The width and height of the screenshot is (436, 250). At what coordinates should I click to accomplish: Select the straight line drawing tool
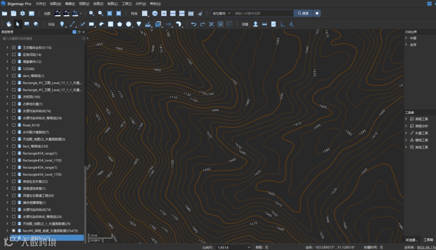(72, 24)
